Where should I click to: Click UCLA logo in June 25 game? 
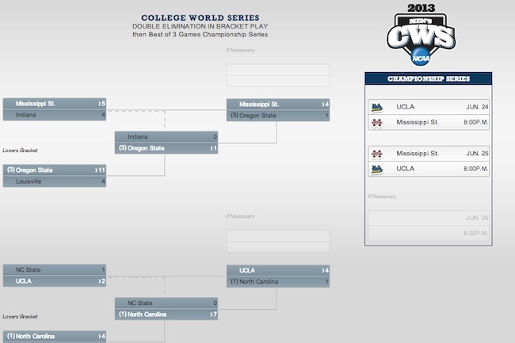pos(376,169)
